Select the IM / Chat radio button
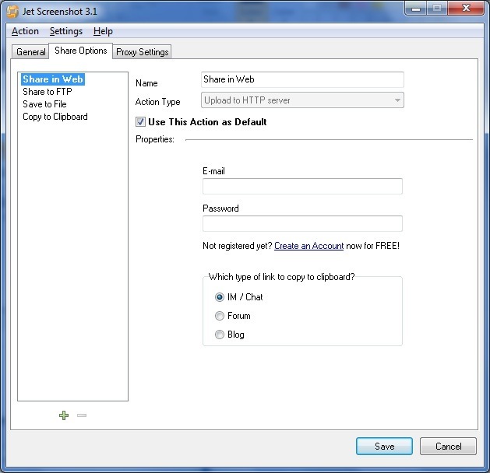This screenshot has width=490, height=473. (x=219, y=297)
